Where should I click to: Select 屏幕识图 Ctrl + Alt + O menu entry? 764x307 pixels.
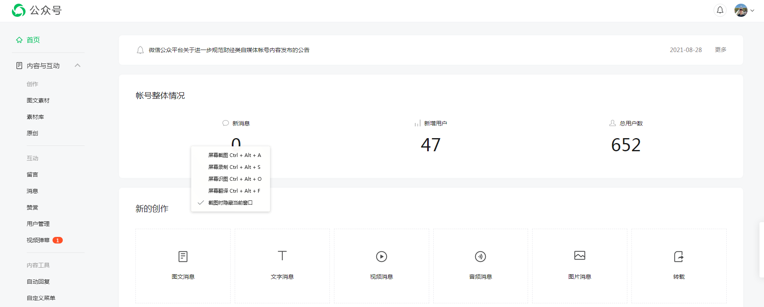tap(231, 179)
